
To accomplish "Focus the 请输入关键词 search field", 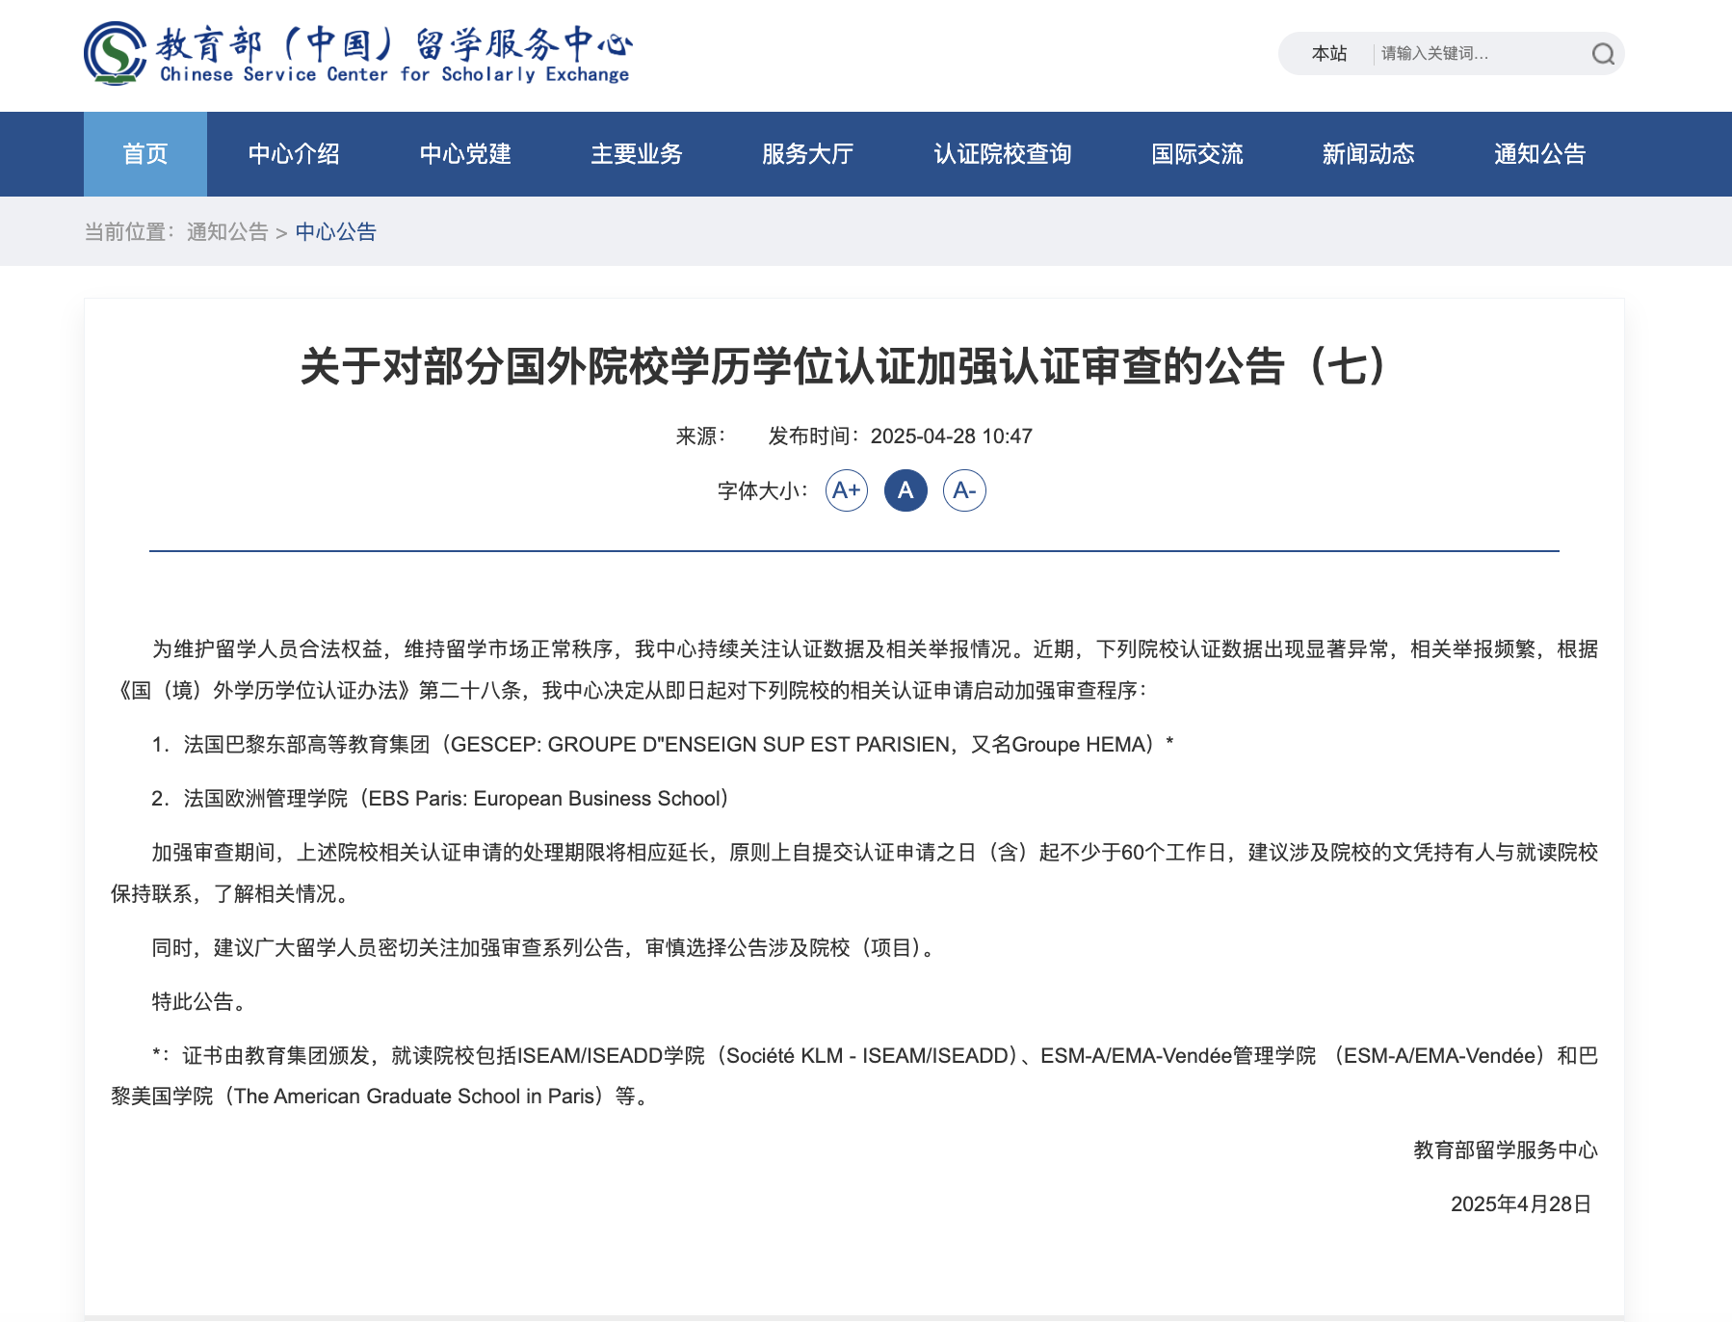I will tap(1479, 54).
